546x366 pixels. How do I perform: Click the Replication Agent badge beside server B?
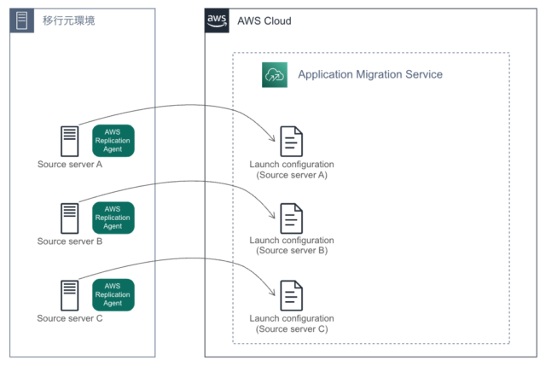[113, 218]
